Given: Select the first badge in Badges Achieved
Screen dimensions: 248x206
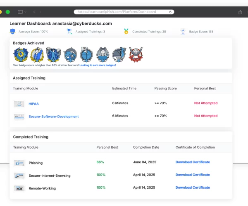Looking at the screenshot, I should coord(21,54).
